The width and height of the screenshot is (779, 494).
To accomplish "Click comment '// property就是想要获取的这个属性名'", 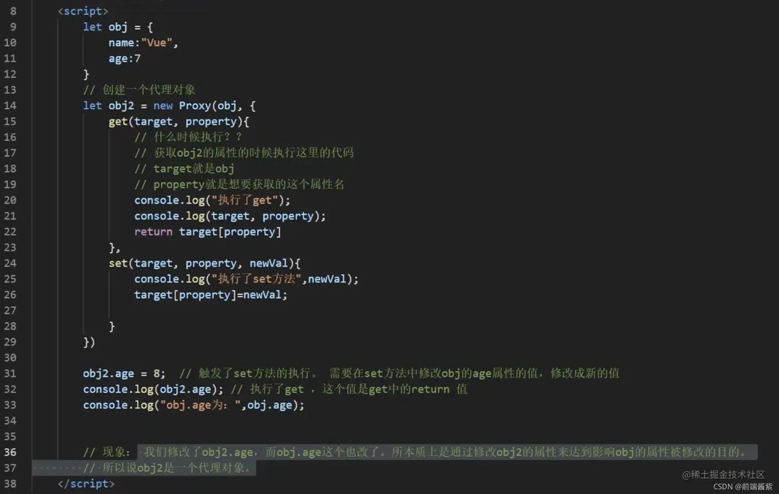I will [x=239, y=185].
